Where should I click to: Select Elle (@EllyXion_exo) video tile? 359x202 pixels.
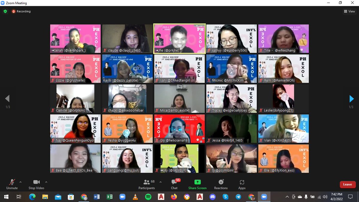pos(284,158)
